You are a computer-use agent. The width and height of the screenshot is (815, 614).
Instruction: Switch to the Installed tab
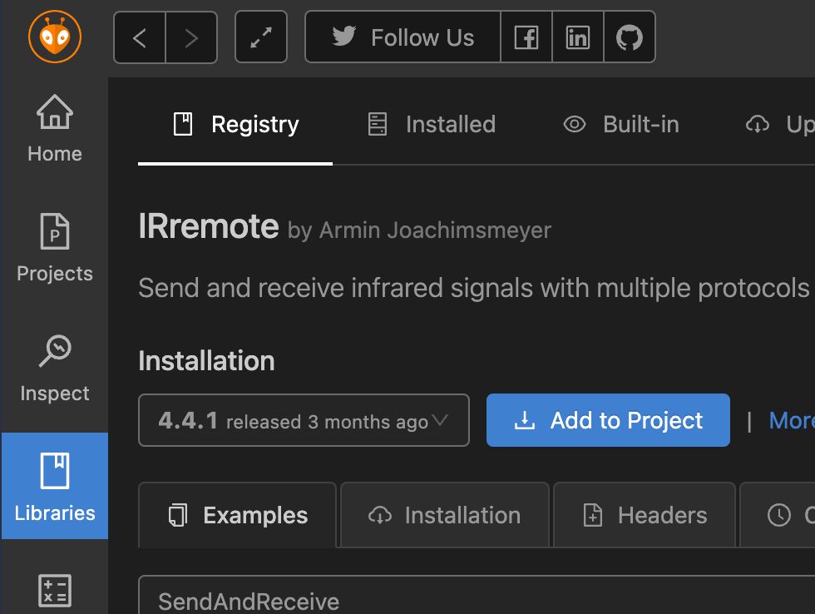tap(432, 124)
